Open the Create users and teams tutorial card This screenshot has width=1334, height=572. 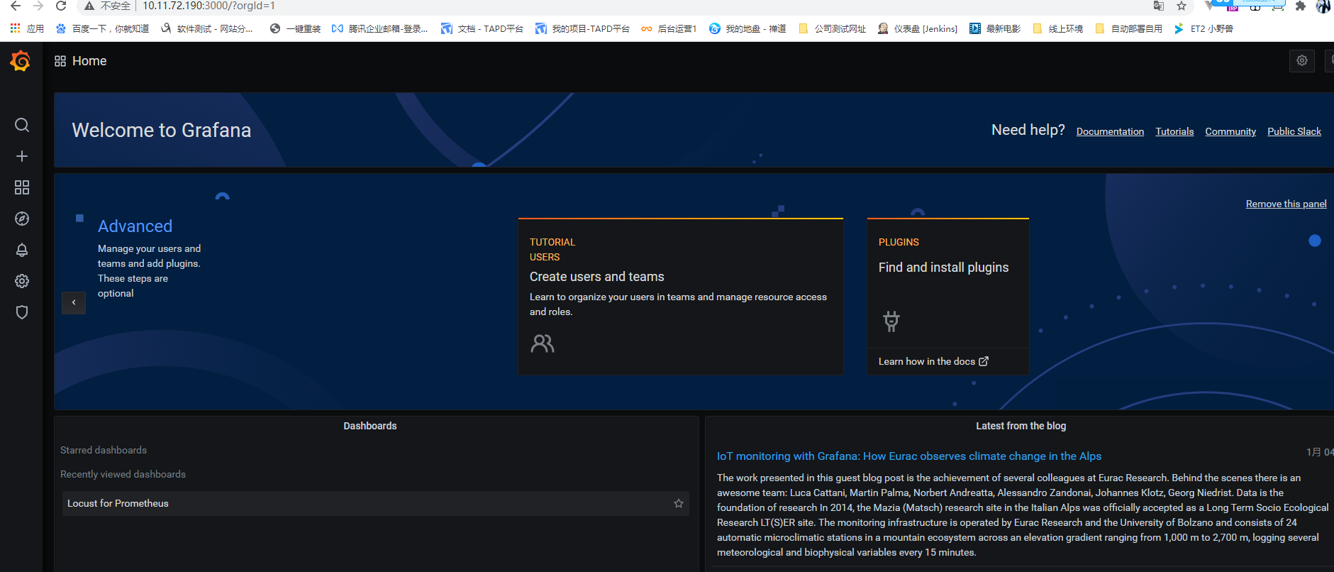pos(681,297)
